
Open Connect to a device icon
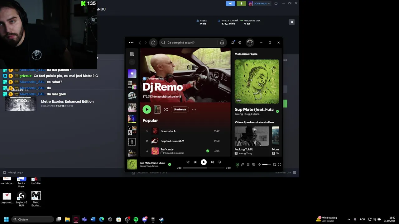coord(254,165)
